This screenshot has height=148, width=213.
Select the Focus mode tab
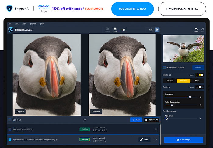point(197,81)
